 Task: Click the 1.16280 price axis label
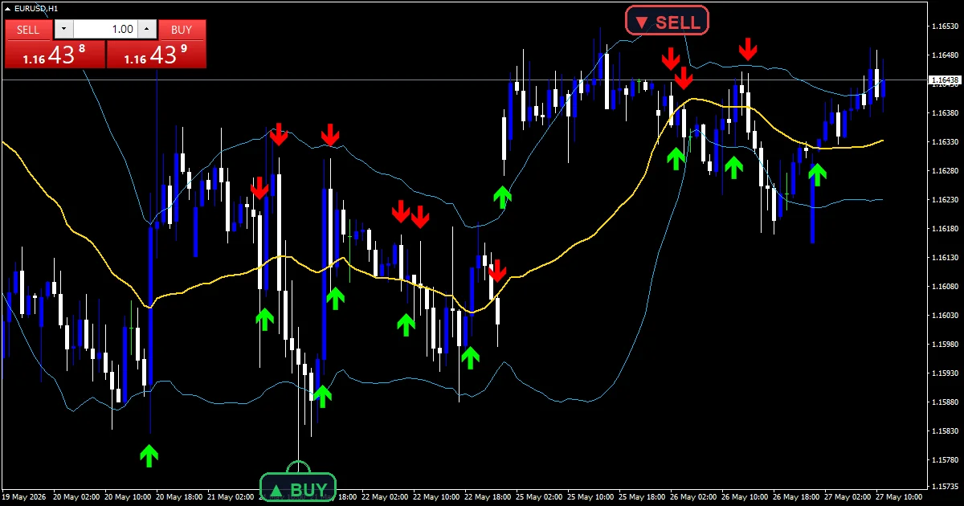(x=945, y=171)
